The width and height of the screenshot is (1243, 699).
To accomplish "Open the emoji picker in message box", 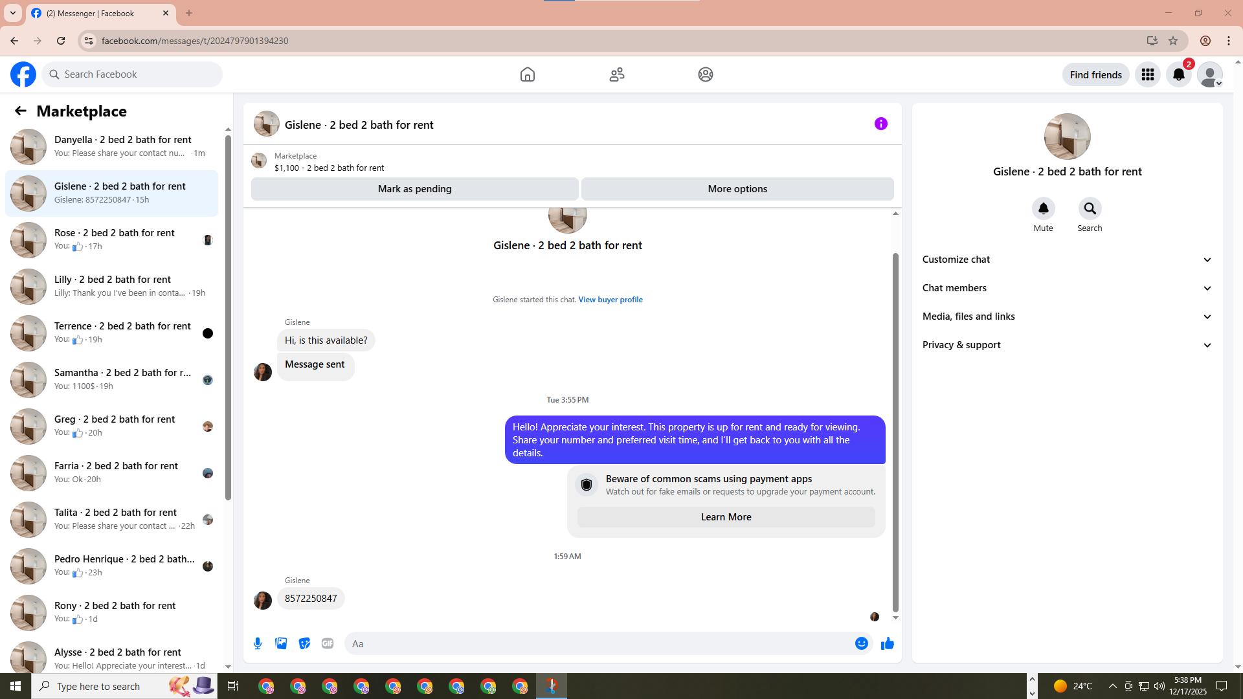I will (x=861, y=643).
